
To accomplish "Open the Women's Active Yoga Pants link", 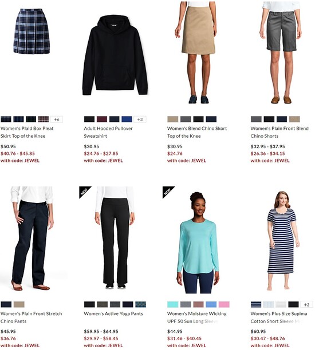I will pos(113,313).
